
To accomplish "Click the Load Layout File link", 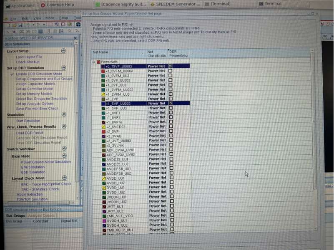I will [x=29, y=57].
